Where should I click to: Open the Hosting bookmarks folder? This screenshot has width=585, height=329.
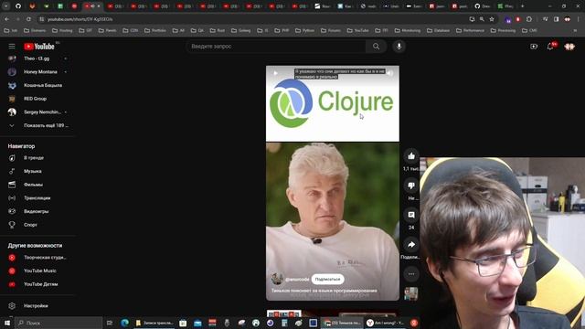(62, 30)
